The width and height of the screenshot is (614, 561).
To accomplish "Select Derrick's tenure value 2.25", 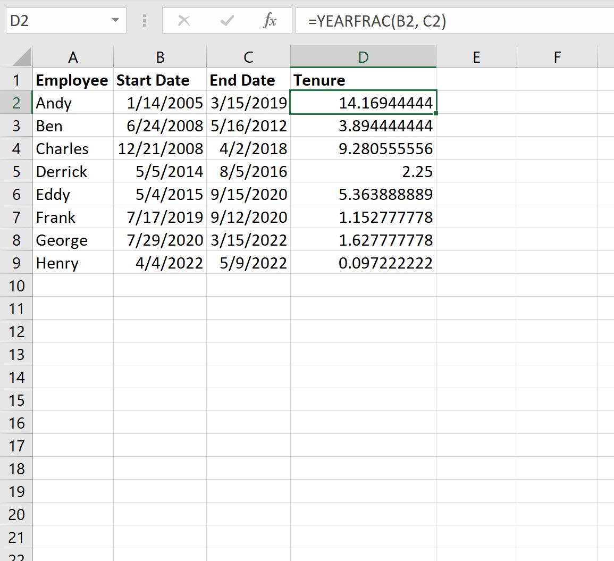I will [363, 171].
